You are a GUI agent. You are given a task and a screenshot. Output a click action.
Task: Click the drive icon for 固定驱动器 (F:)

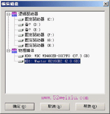click(21, 35)
